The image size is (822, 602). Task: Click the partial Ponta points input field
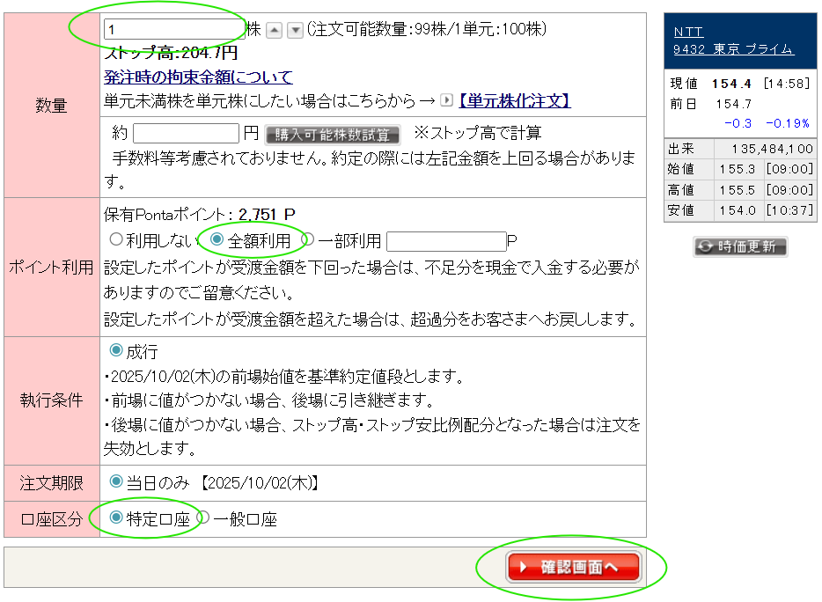point(446,241)
